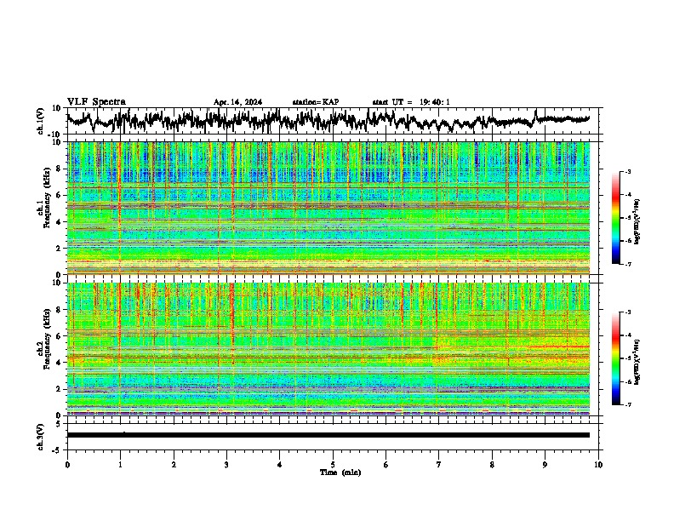Click time axis tick label "0"
Screen dimensions: 674x521
(67, 465)
